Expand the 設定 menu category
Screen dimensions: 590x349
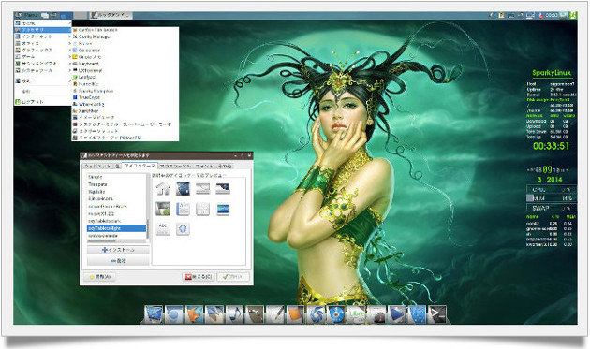point(42,80)
